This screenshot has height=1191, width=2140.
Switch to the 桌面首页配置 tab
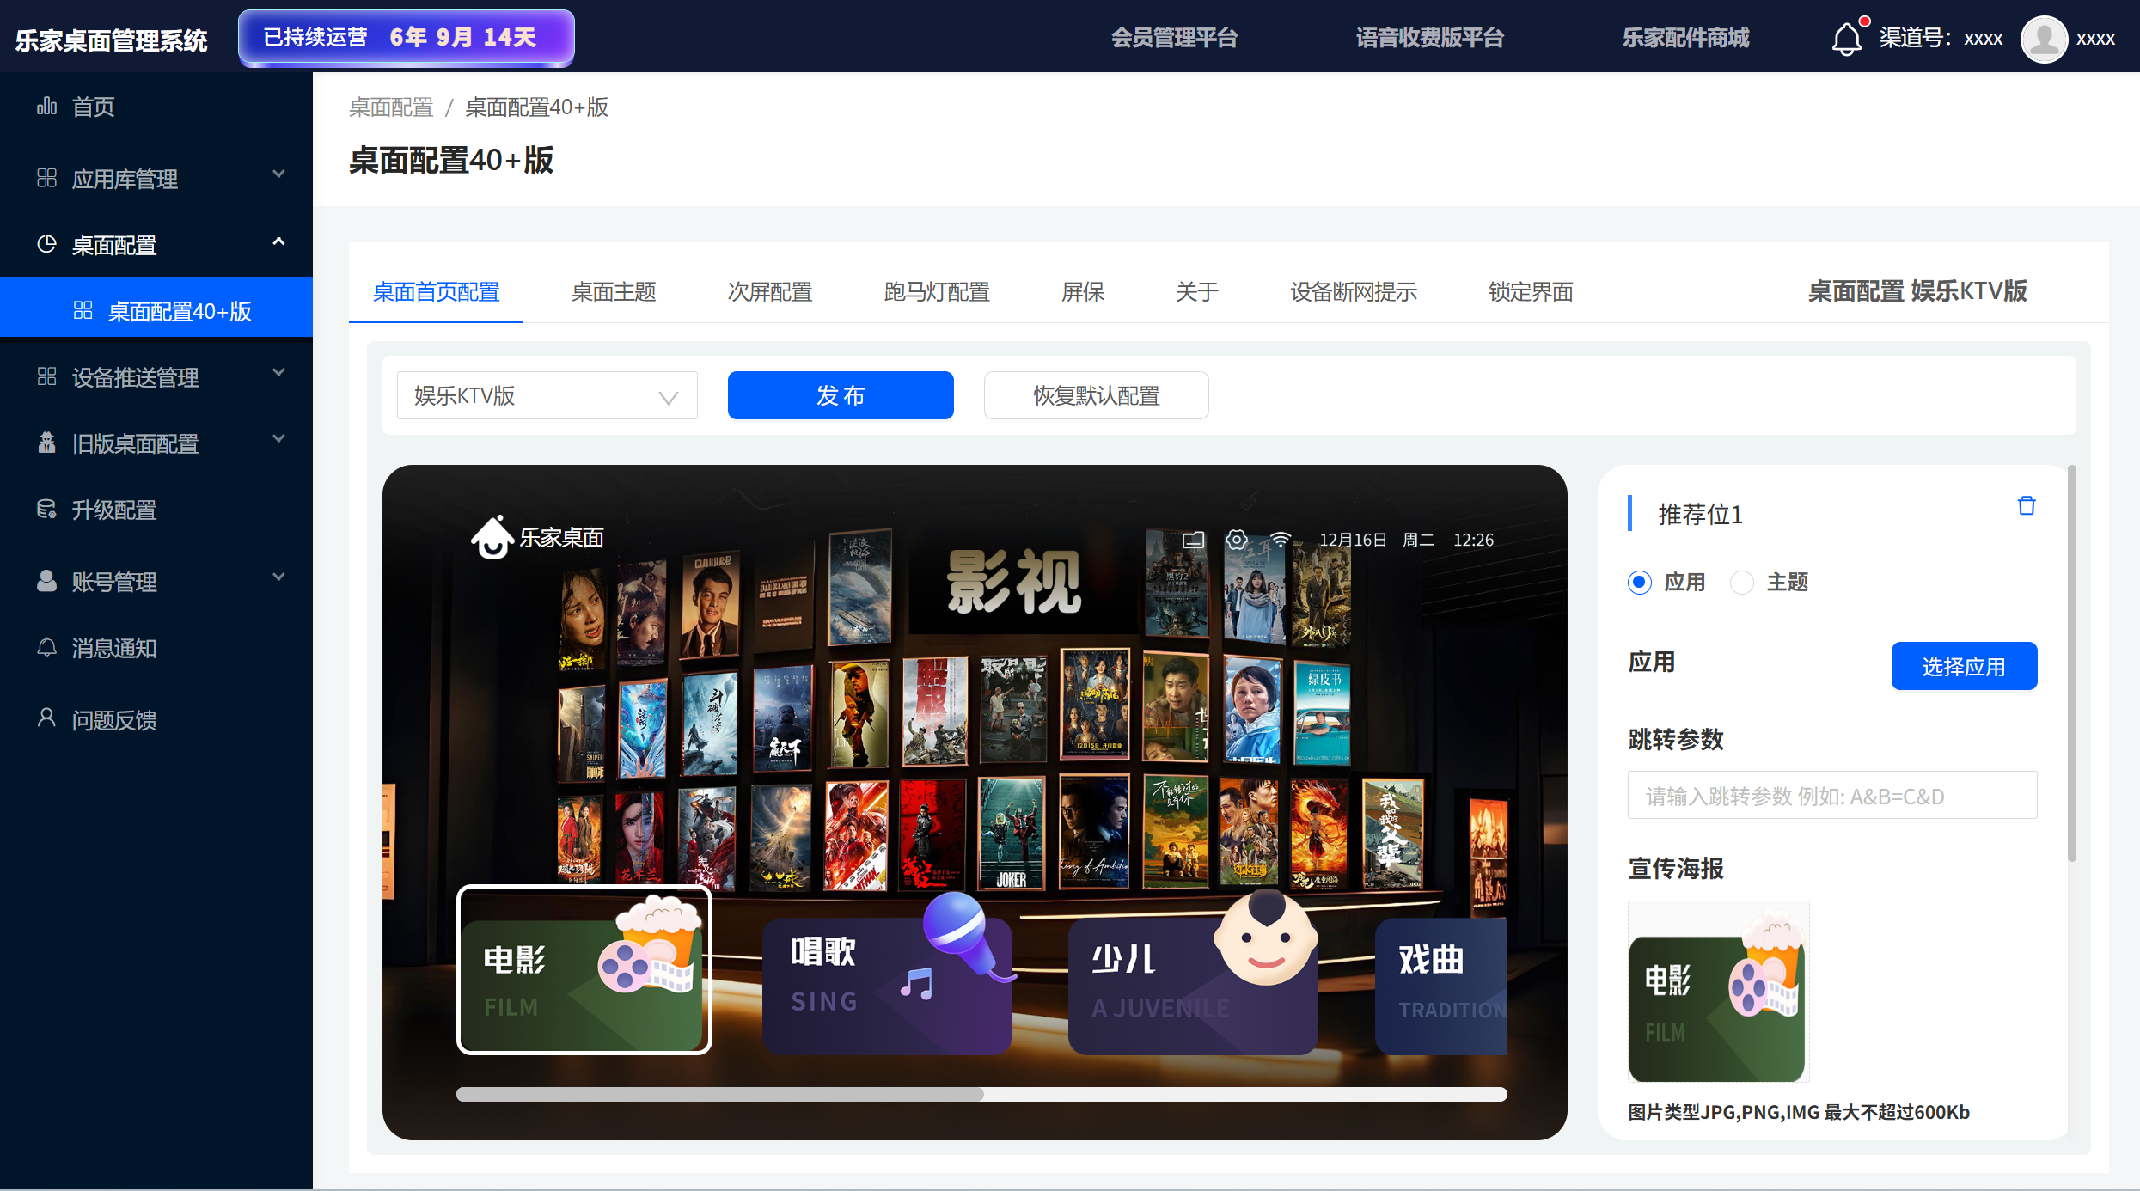coord(436,292)
